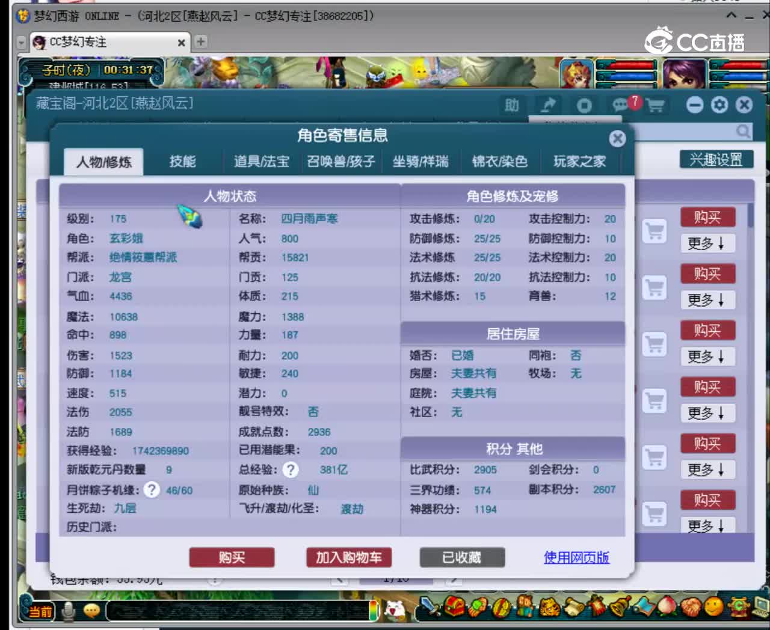Open the shopping cart in 藏宝阁 header
This screenshot has height=630, width=770.
[655, 106]
